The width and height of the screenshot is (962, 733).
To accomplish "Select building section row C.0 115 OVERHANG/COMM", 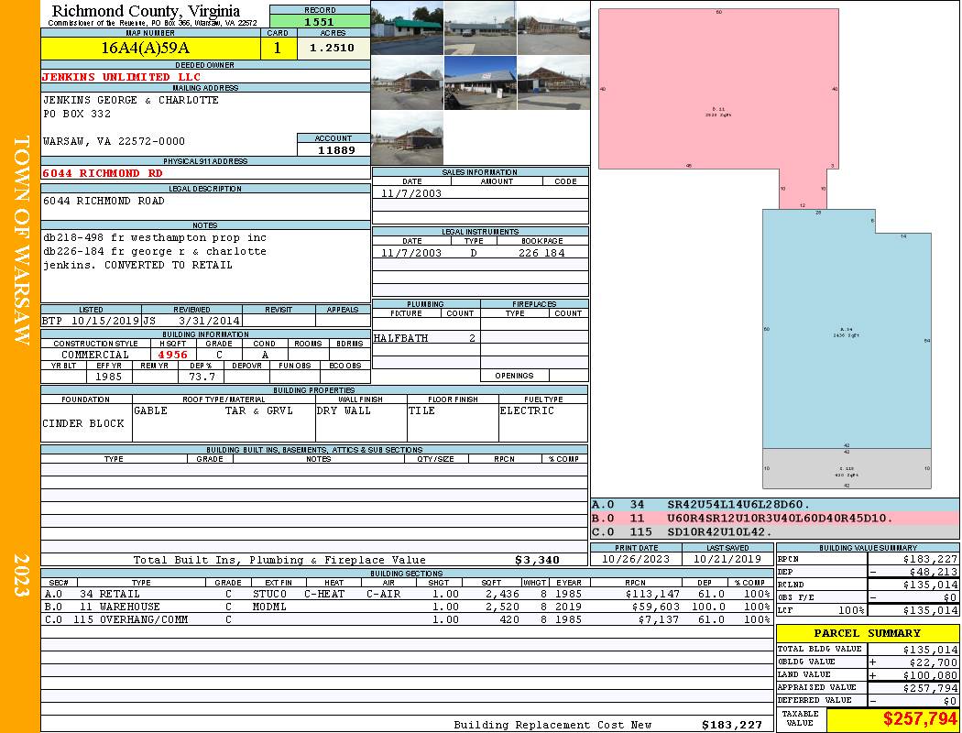I will tap(407, 619).
